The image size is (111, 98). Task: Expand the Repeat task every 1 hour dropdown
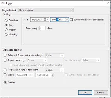click(x=37, y=60)
